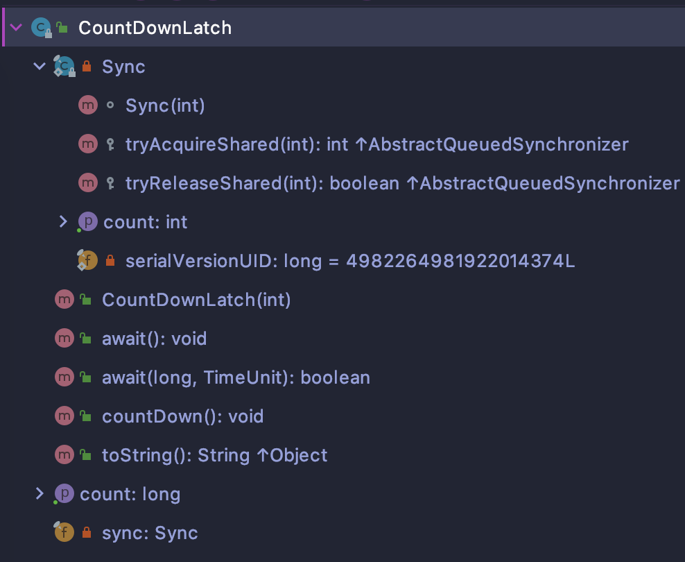Select the Sync inner class label
Viewport: 685px width, 562px height.
click(x=123, y=67)
